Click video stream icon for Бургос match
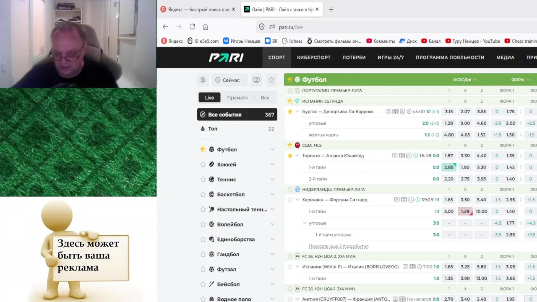537x302 pixels. point(388,112)
